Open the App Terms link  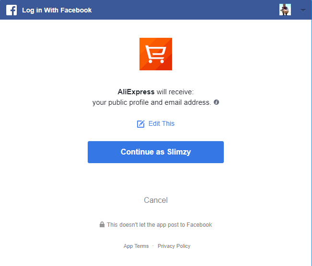pos(136,246)
